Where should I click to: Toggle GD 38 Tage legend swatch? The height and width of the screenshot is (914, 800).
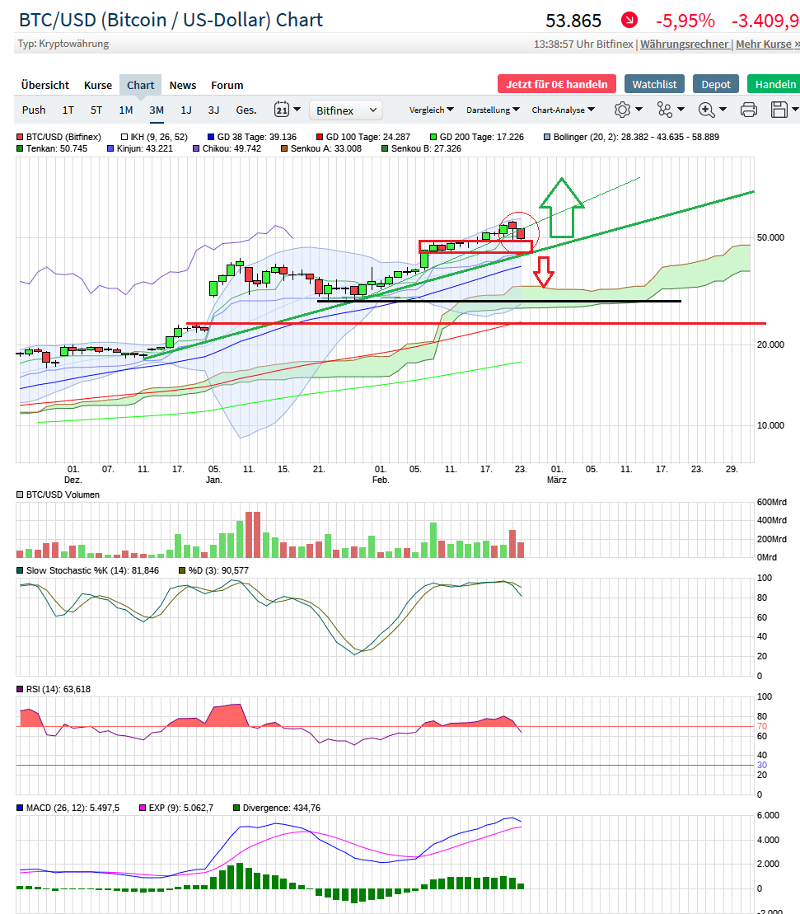point(211,137)
